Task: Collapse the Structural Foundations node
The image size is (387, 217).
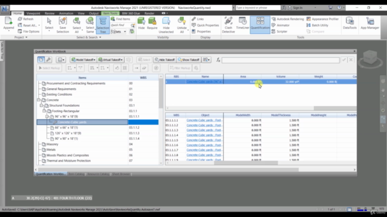Action: pyautogui.click(x=42, y=105)
